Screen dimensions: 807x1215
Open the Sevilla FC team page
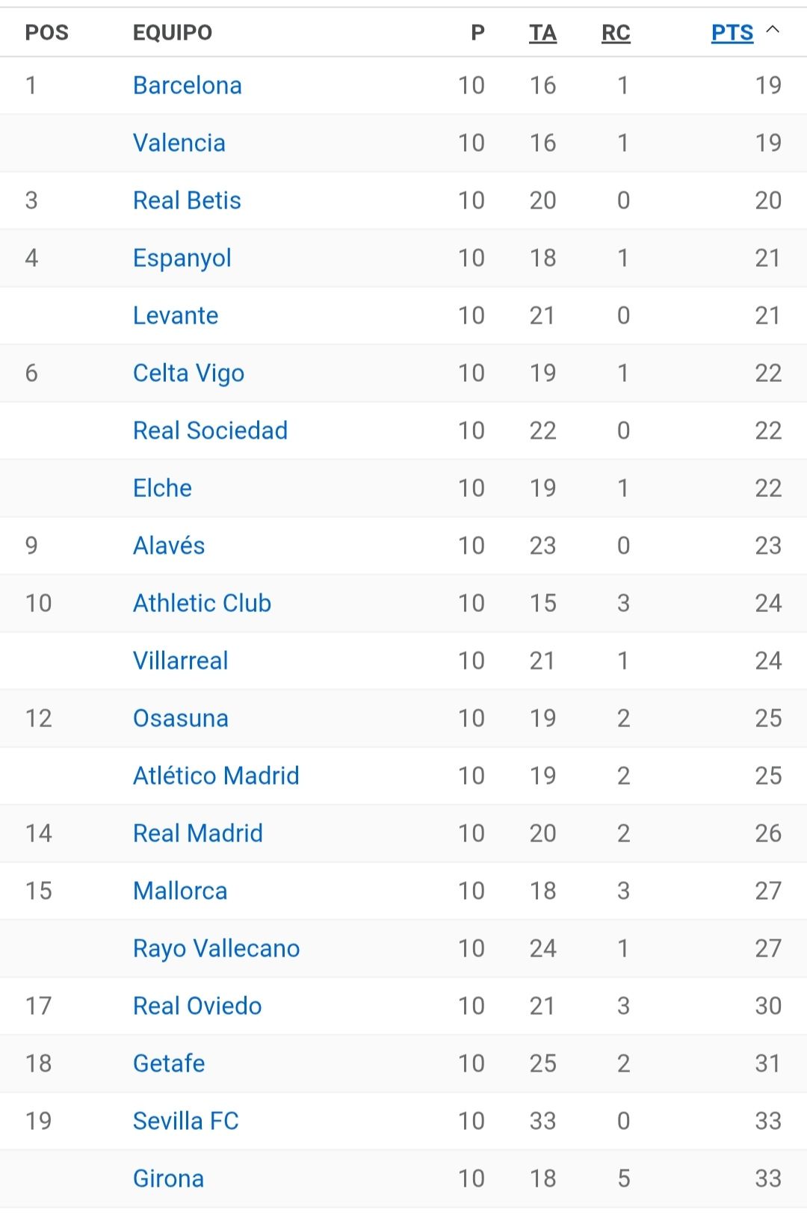coord(185,1121)
